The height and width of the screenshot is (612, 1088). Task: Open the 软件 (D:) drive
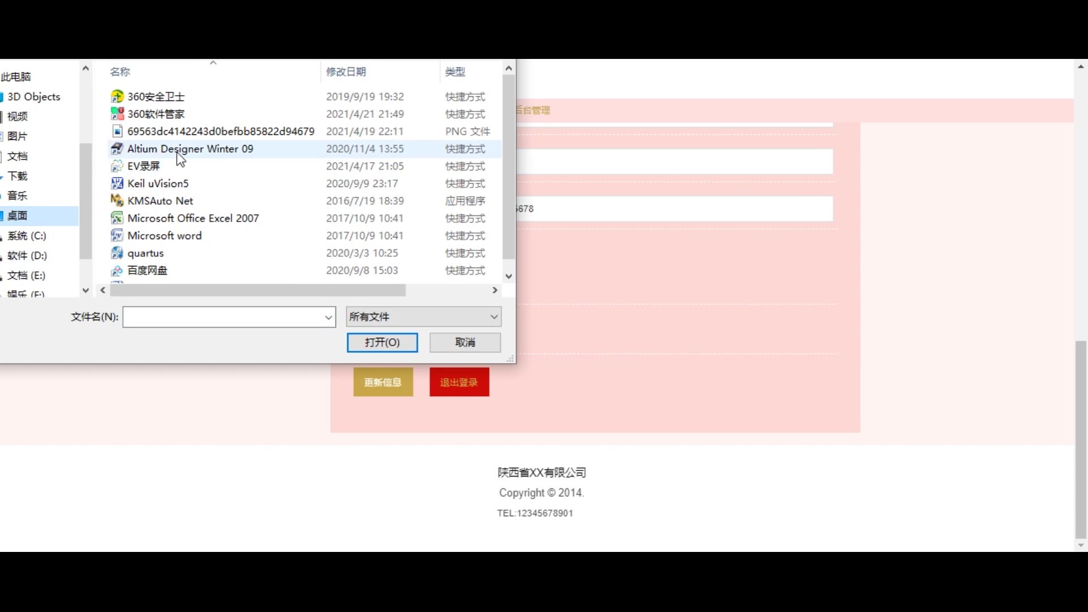27,256
